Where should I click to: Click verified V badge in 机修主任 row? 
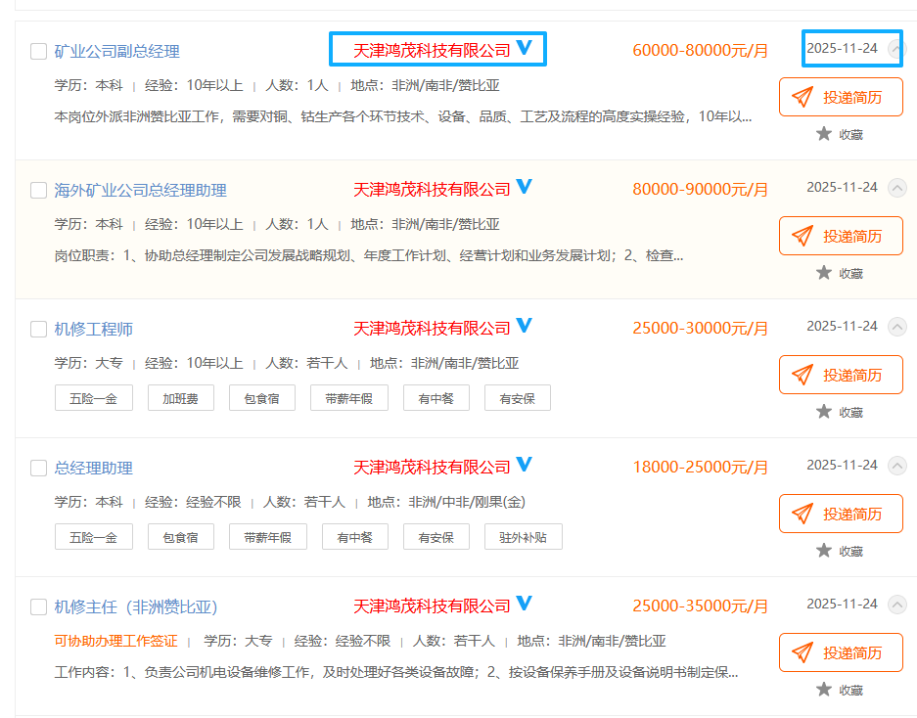[x=525, y=603]
